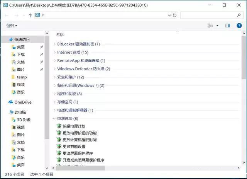Click the right arrow of horizontal scrollbar

coord(239,168)
